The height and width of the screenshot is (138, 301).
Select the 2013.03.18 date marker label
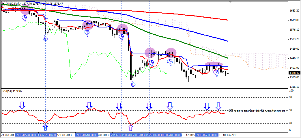87,135
